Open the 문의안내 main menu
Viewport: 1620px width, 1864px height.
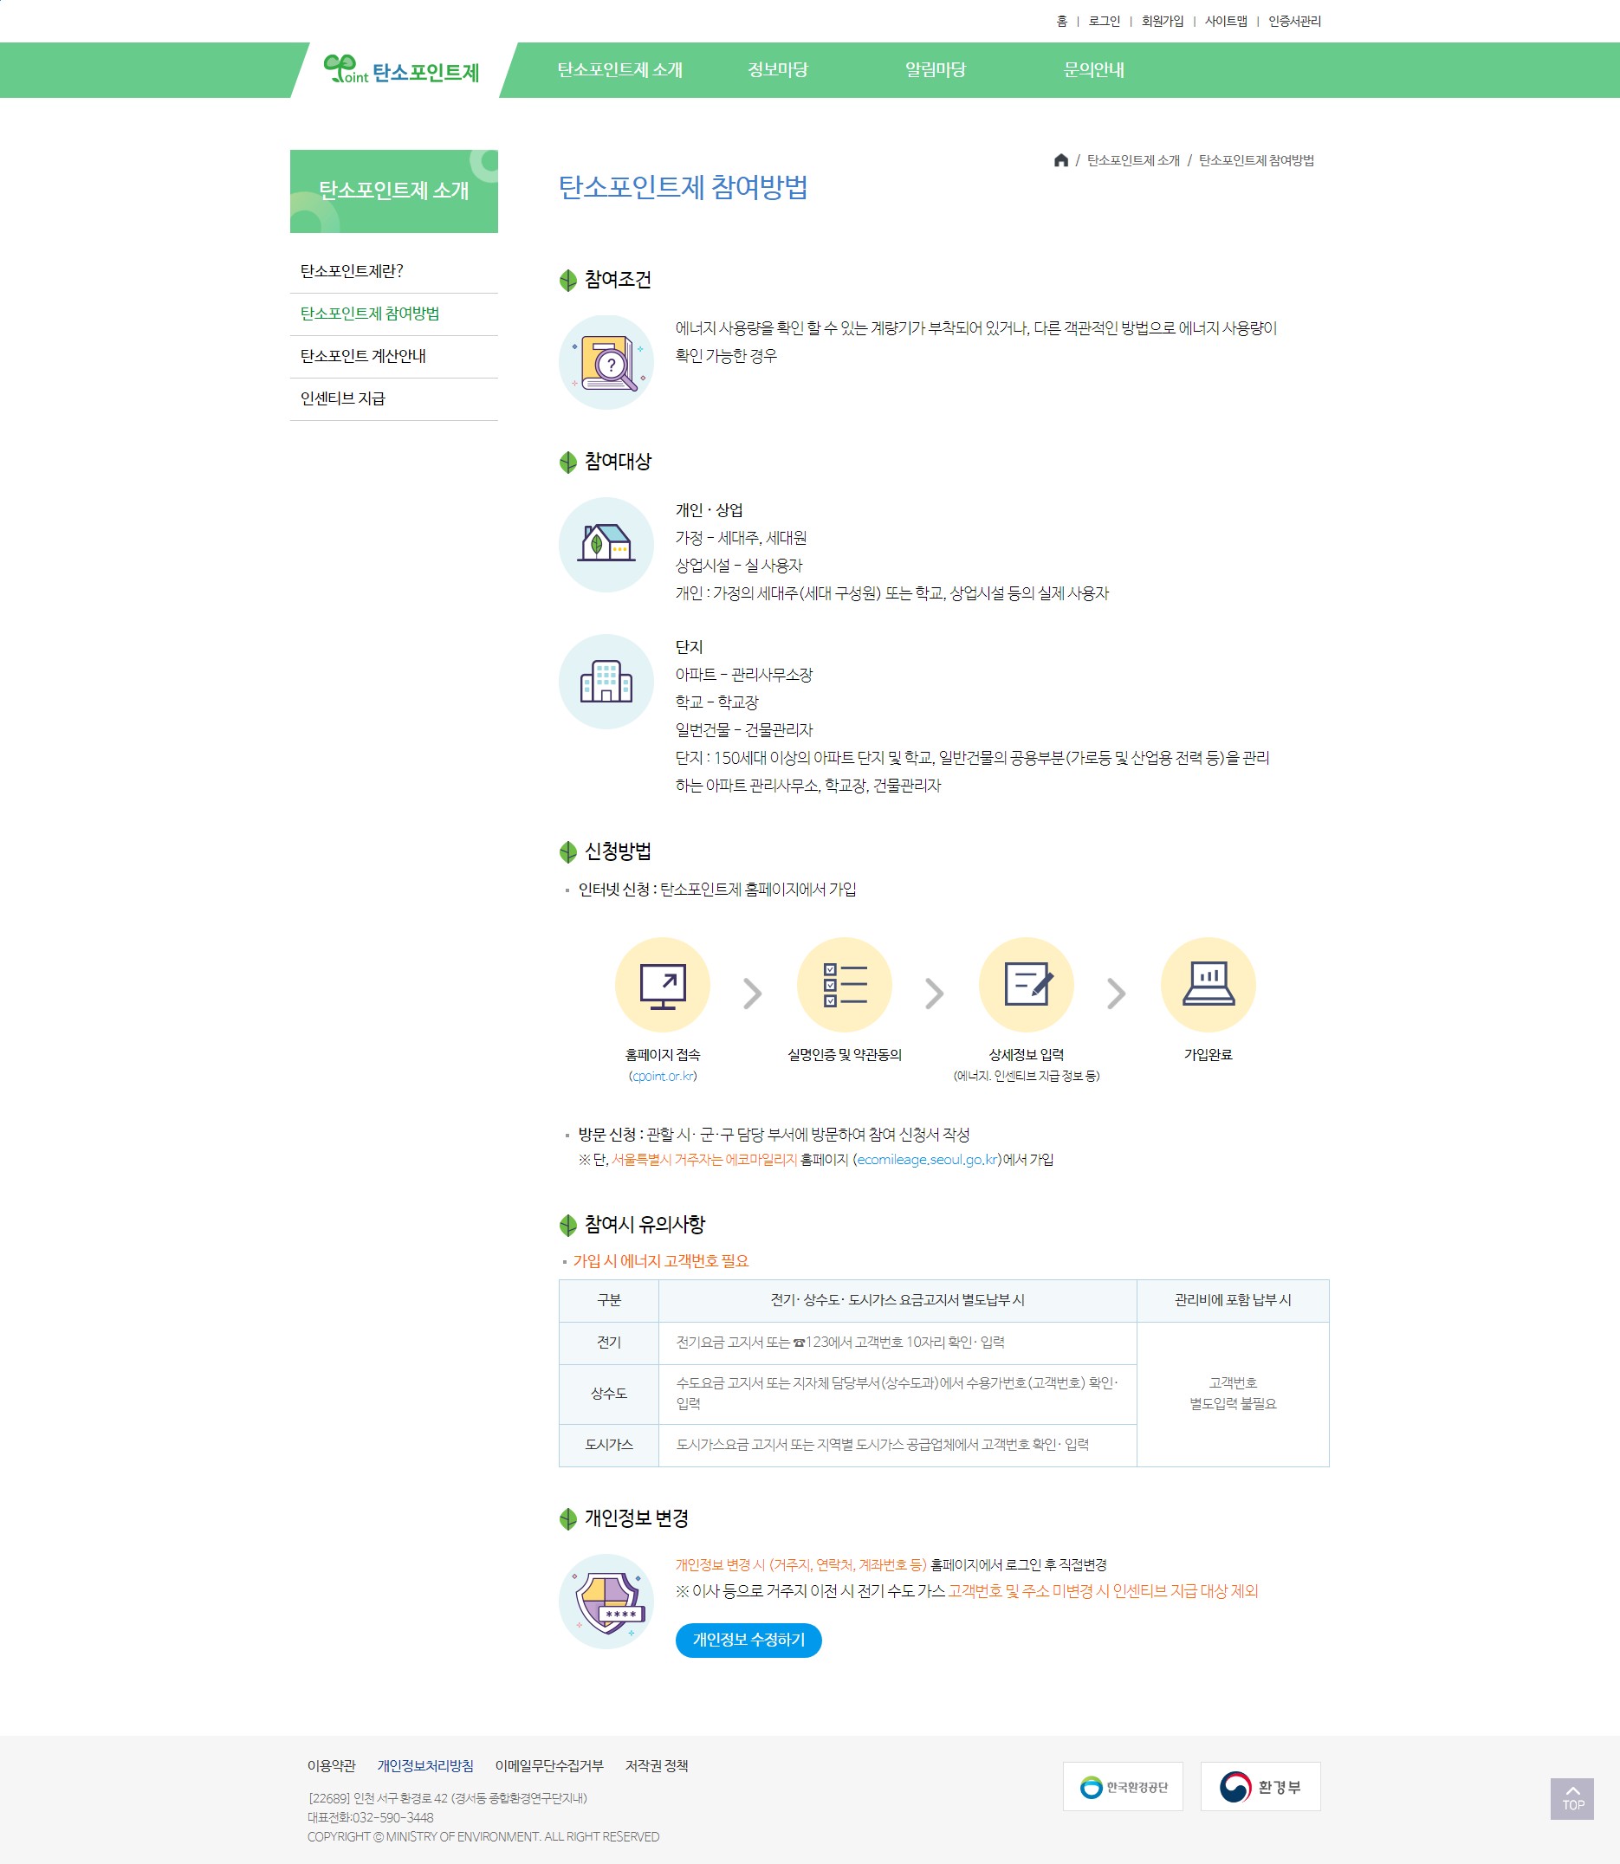pos(1094,69)
